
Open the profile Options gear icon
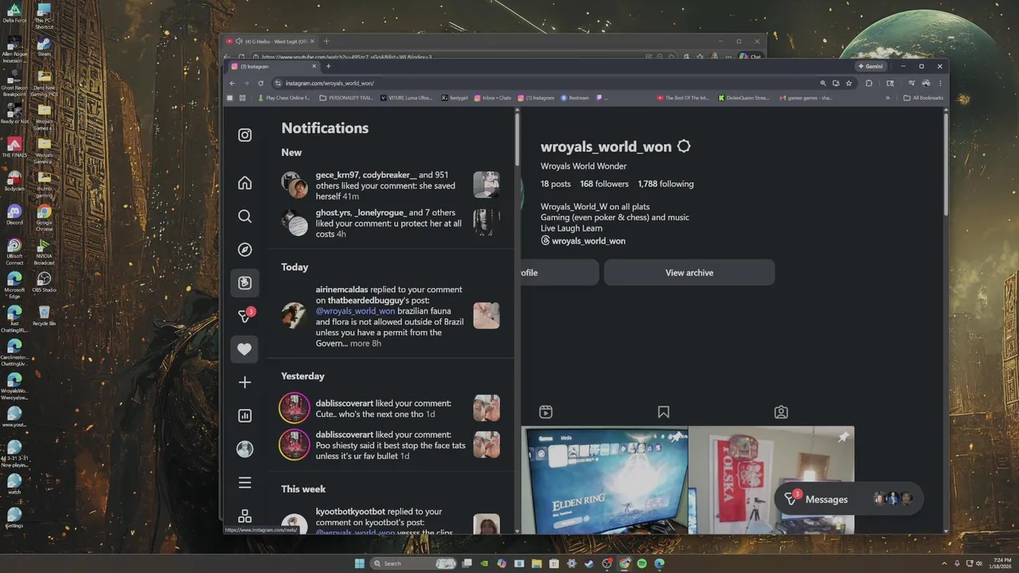pos(684,146)
